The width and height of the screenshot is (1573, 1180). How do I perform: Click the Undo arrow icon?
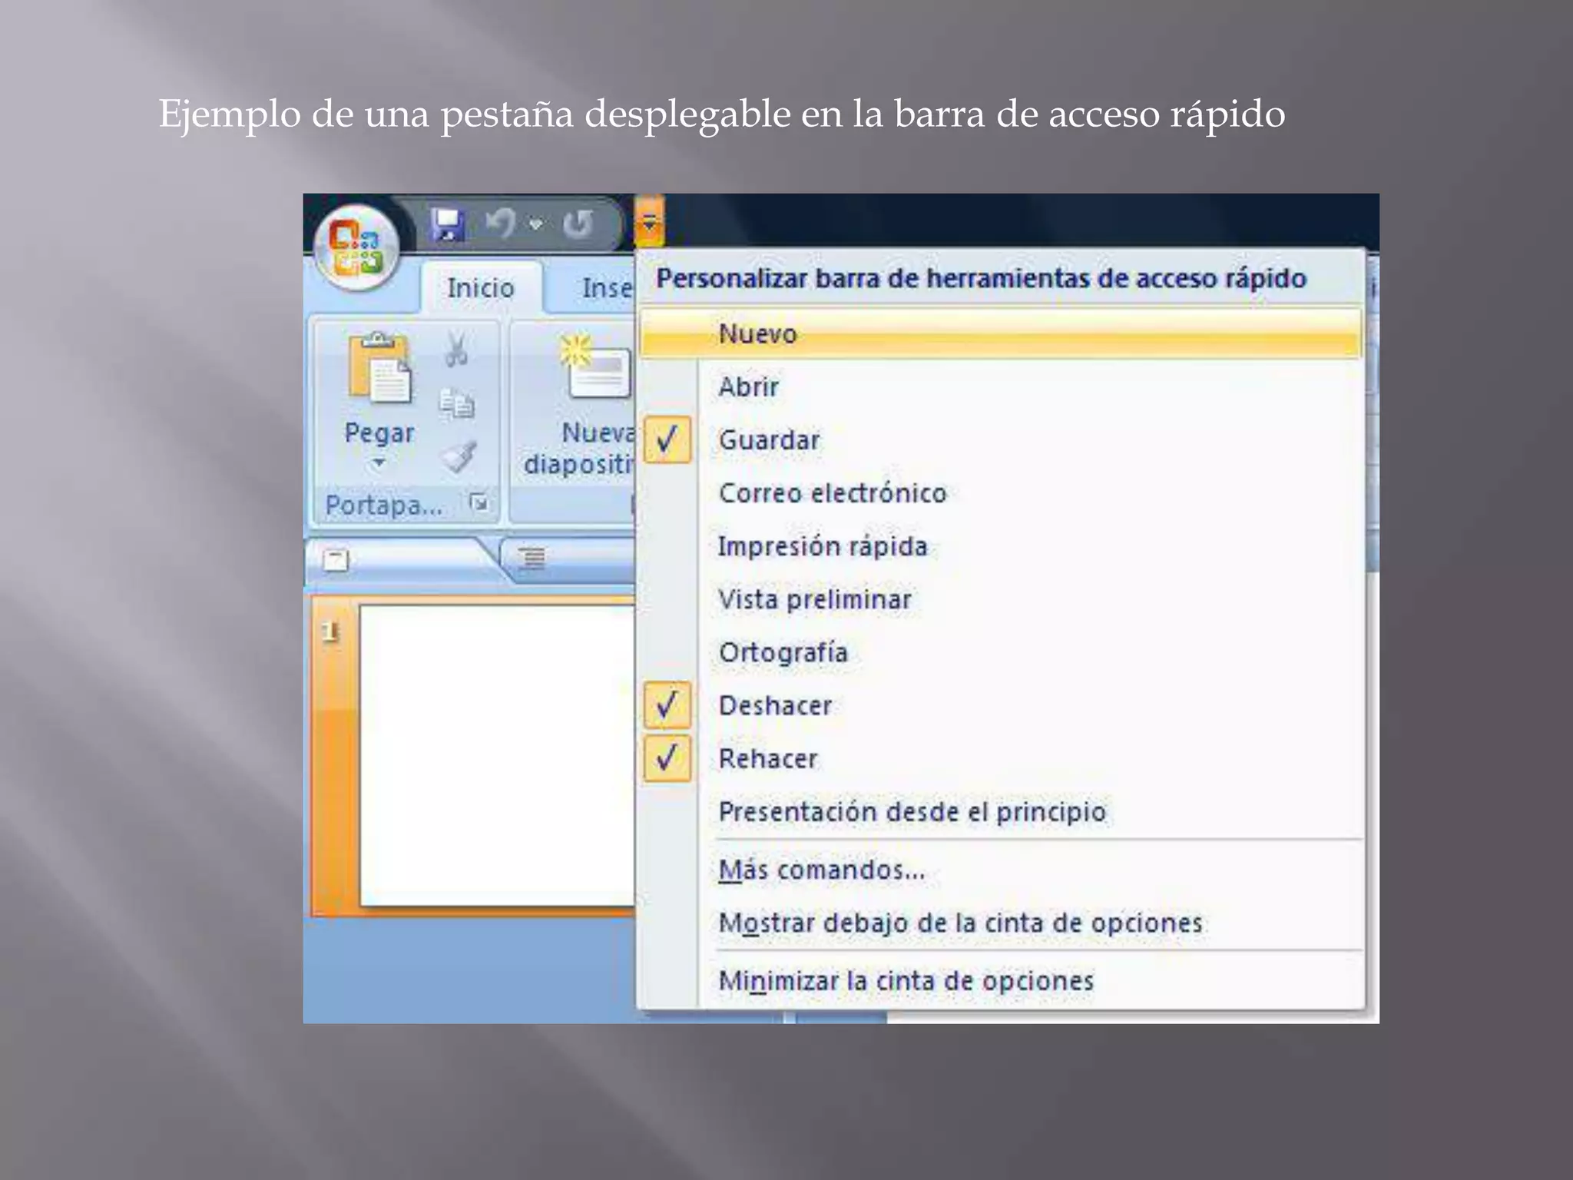(501, 224)
